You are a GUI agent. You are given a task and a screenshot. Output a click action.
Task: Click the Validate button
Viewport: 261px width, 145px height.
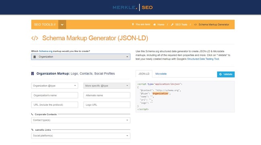226,74
